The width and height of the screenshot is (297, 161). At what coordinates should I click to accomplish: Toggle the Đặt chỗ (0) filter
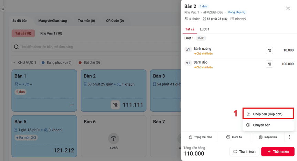(x=89, y=63)
